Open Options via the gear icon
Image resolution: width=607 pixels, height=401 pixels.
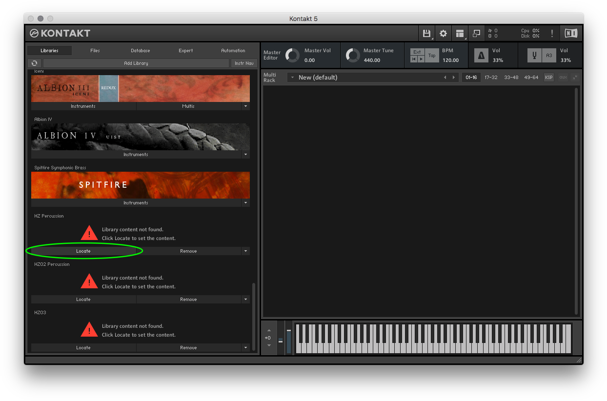443,33
